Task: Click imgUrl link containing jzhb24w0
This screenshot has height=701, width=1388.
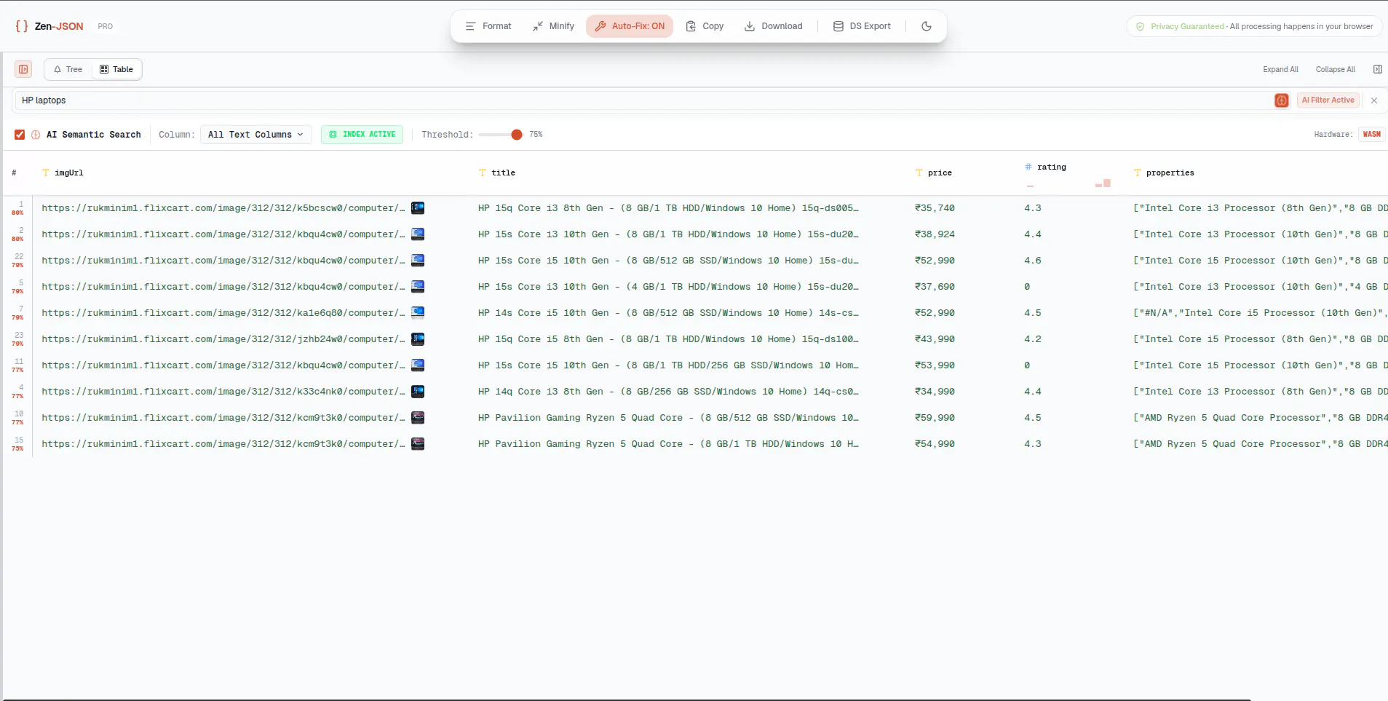Action: click(223, 339)
